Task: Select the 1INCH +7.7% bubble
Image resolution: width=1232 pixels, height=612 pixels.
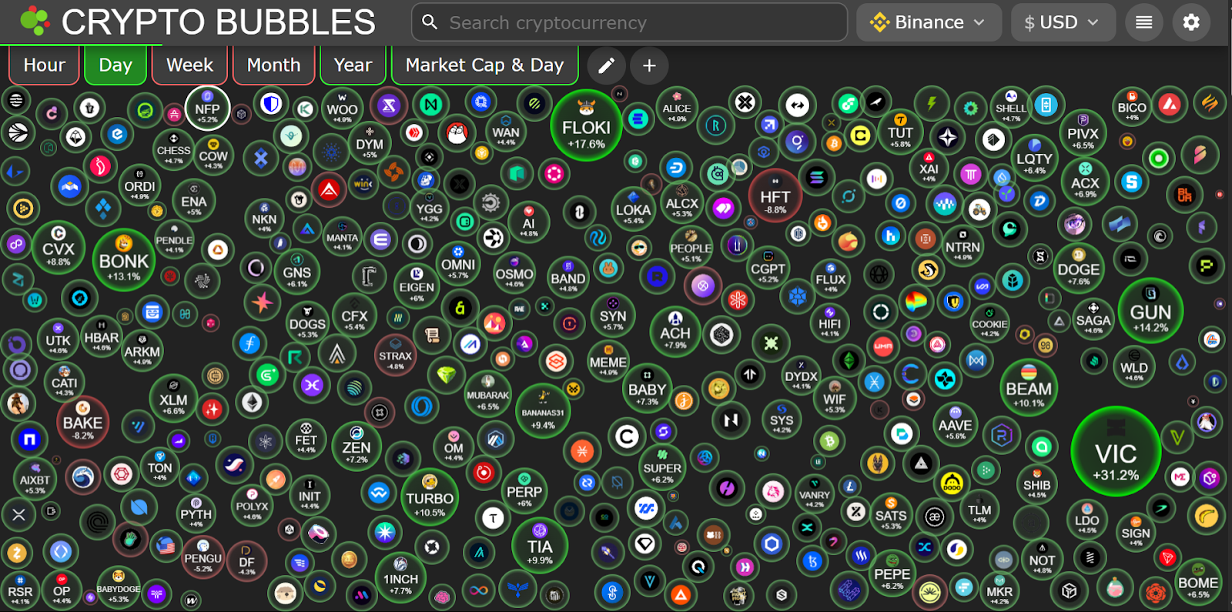Action: click(x=400, y=578)
